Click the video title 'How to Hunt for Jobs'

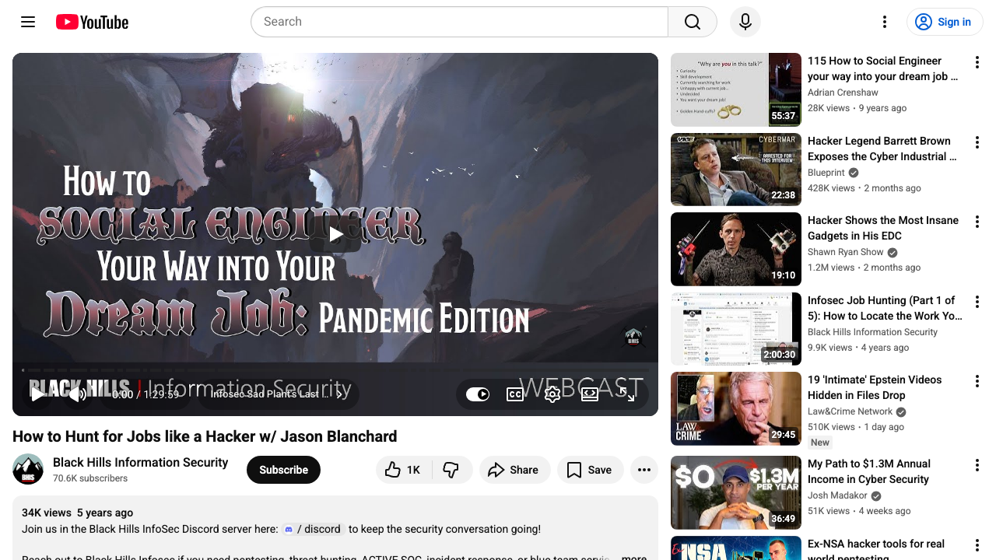(205, 436)
